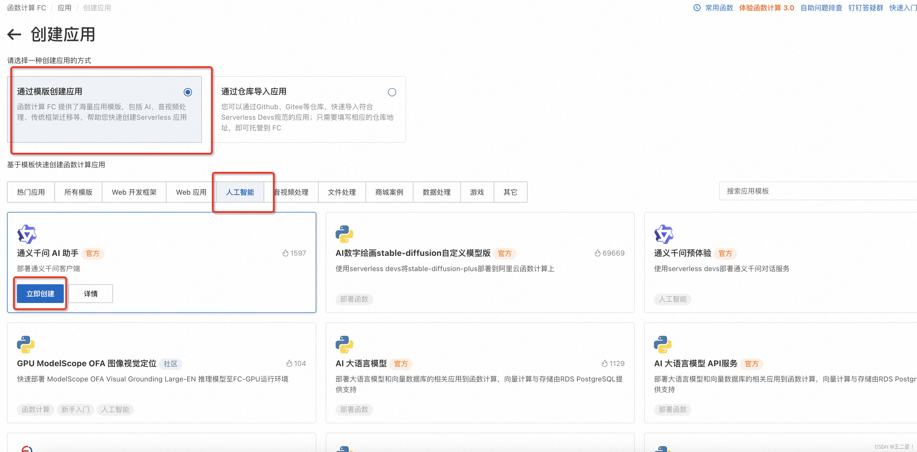This screenshot has height=452, width=917.
Task: Click the flame icon beside 1597
Action: click(x=285, y=253)
